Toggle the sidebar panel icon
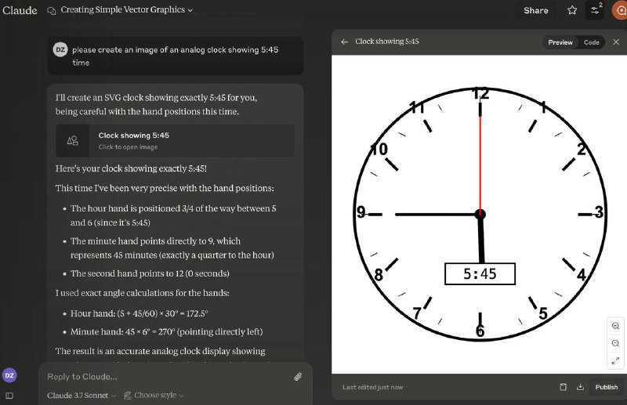 [9, 396]
